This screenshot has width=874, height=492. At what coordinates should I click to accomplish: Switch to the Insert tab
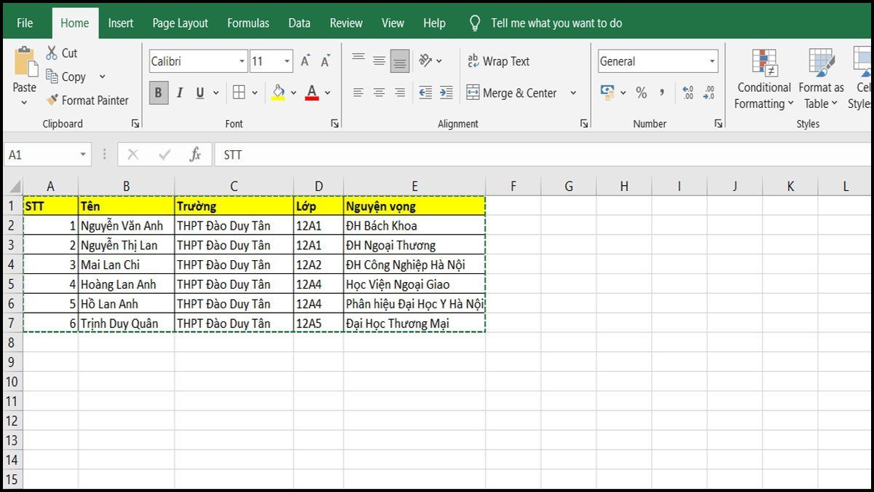(x=121, y=23)
